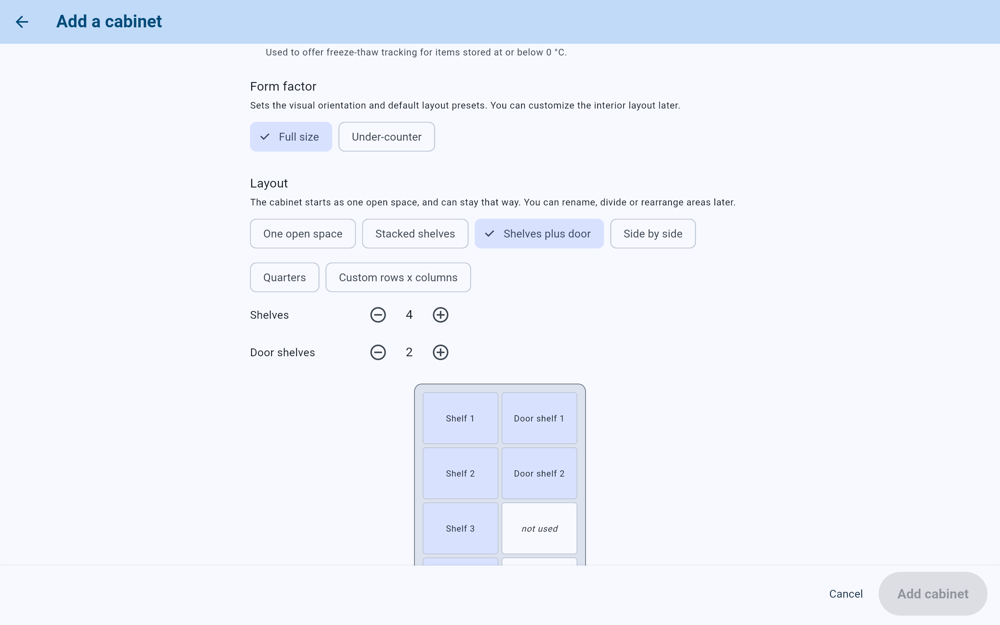The width and height of the screenshot is (1000, 625).
Task: Decrease the Shelves count with minus
Action: [x=378, y=315]
